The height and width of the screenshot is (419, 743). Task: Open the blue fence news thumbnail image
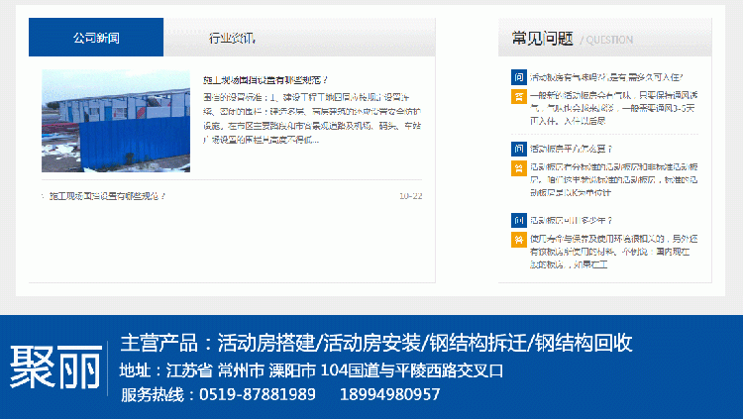click(116, 121)
